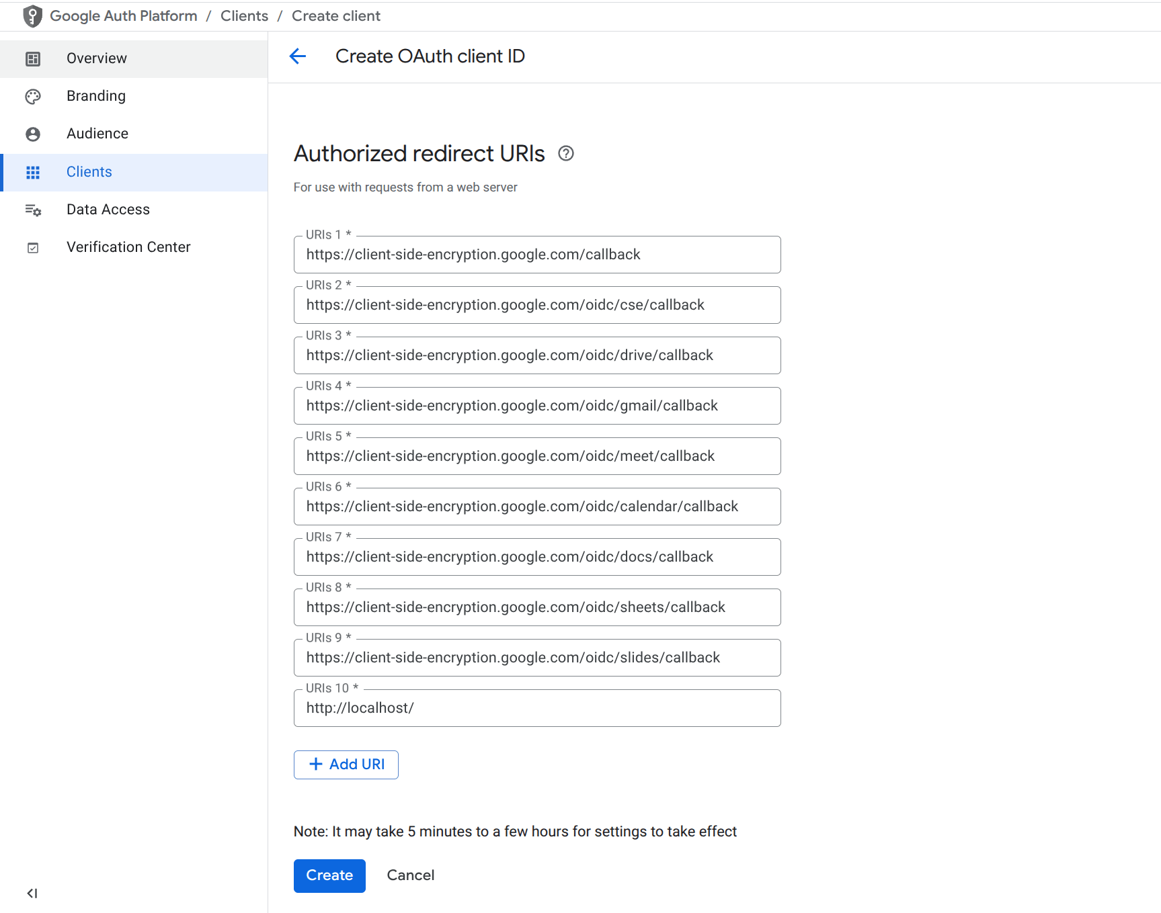This screenshot has height=913, width=1161.
Task: Click the blue Create button
Action: point(329,875)
